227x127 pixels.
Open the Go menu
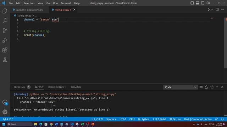pos(48,3)
